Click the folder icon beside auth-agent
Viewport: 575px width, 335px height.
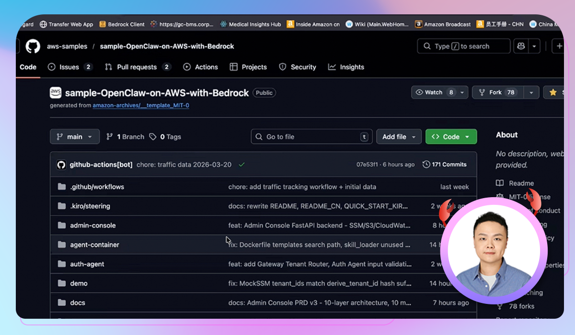(x=61, y=264)
